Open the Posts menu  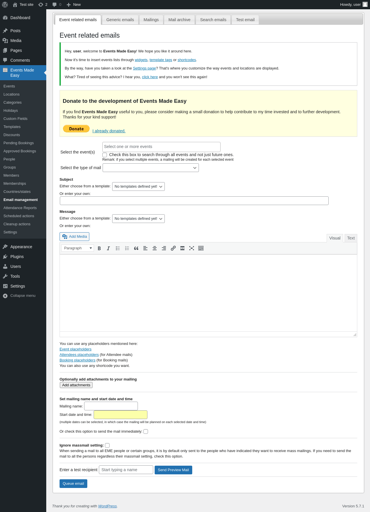click(x=23, y=31)
